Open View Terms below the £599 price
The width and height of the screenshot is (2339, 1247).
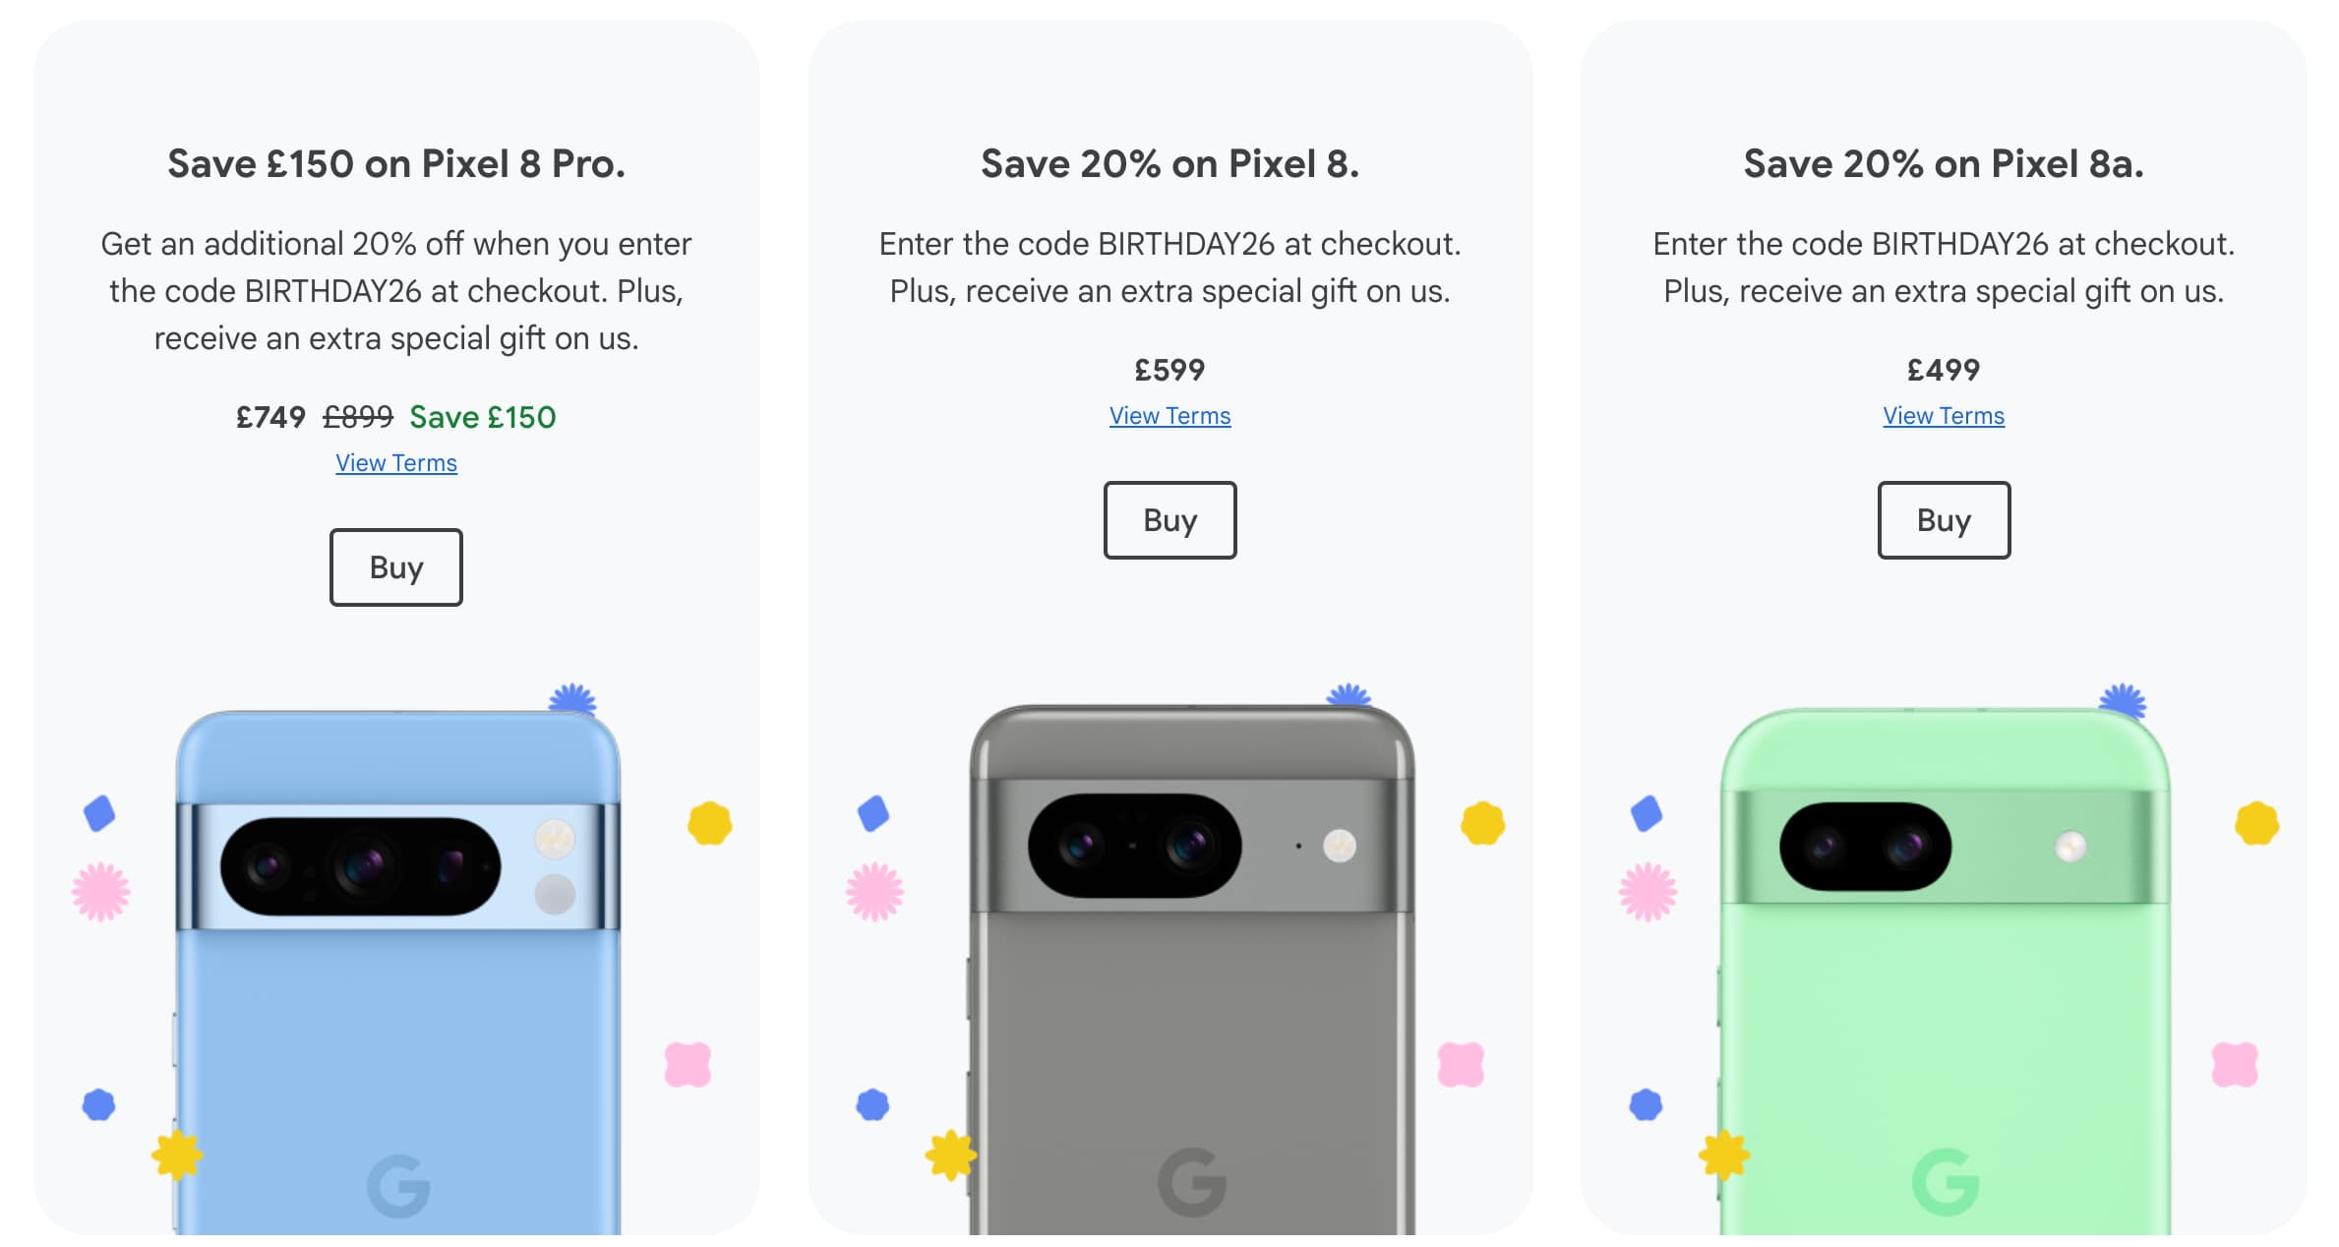click(1169, 415)
